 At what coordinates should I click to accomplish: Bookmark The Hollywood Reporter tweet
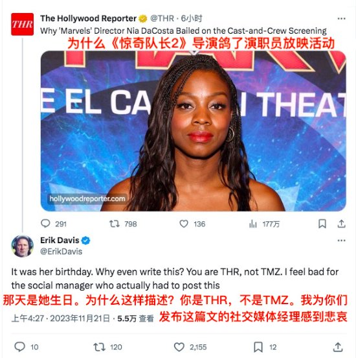tap(322, 224)
